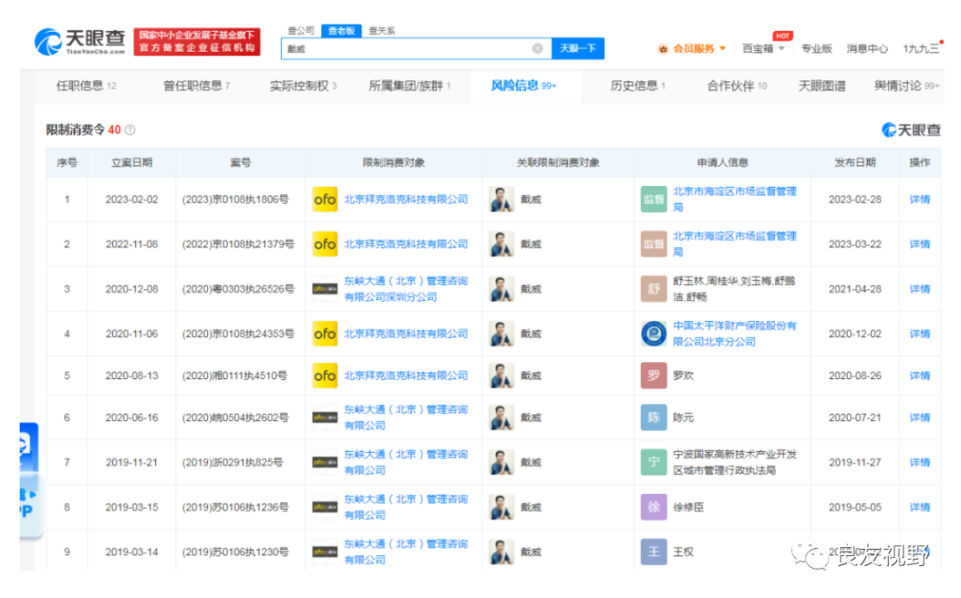Image resolution: width=961 pixels, height=598 pixels.
Task: Open 详情 for the row dated 2020-11-06
Action: pyautogui.click(x=919, y=334)
